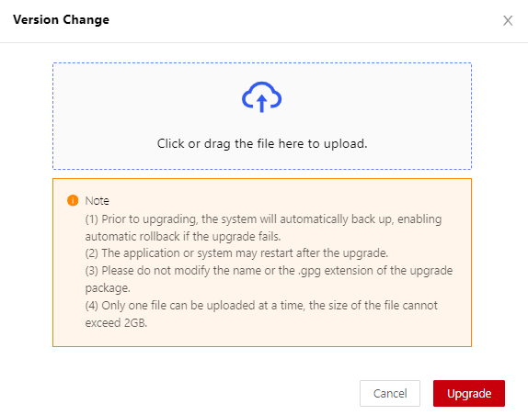Click the orange info icon beside Note
The width and height of the screenshot is (528, 415).
(x=73, y=200)
